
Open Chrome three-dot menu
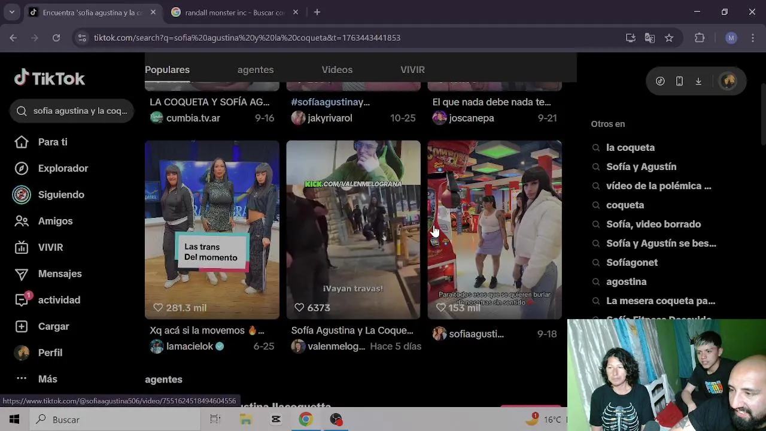point(753,38)
